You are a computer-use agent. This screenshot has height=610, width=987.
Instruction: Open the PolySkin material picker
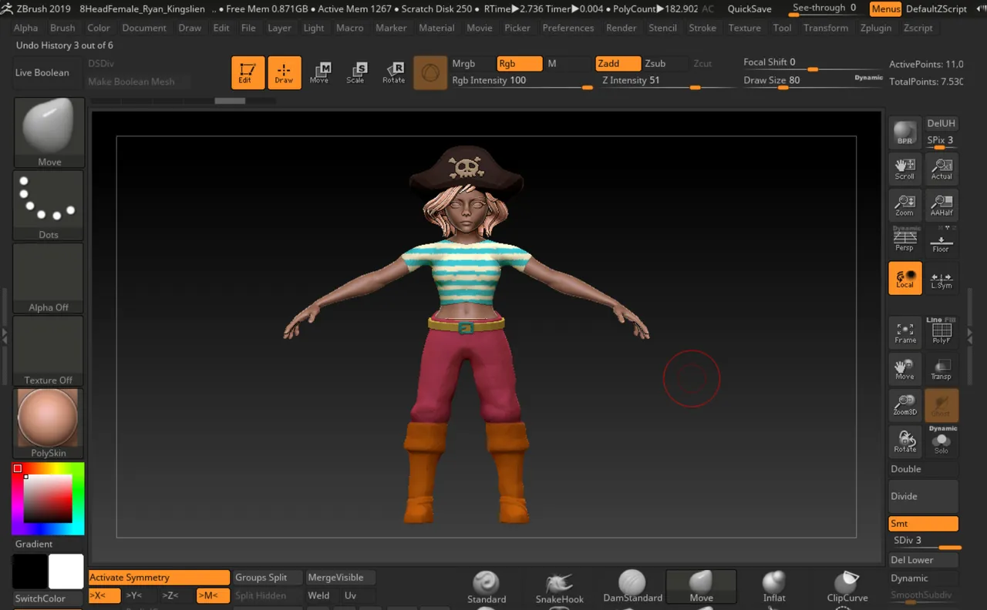[x=49, y=423]
